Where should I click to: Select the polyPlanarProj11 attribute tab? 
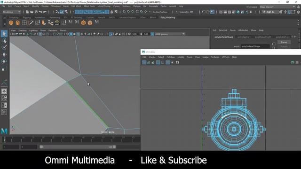click(263, 37)
